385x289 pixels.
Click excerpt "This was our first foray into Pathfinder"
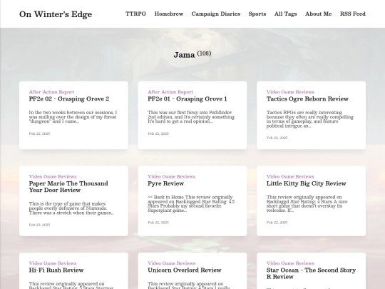(x=192, y=117)
